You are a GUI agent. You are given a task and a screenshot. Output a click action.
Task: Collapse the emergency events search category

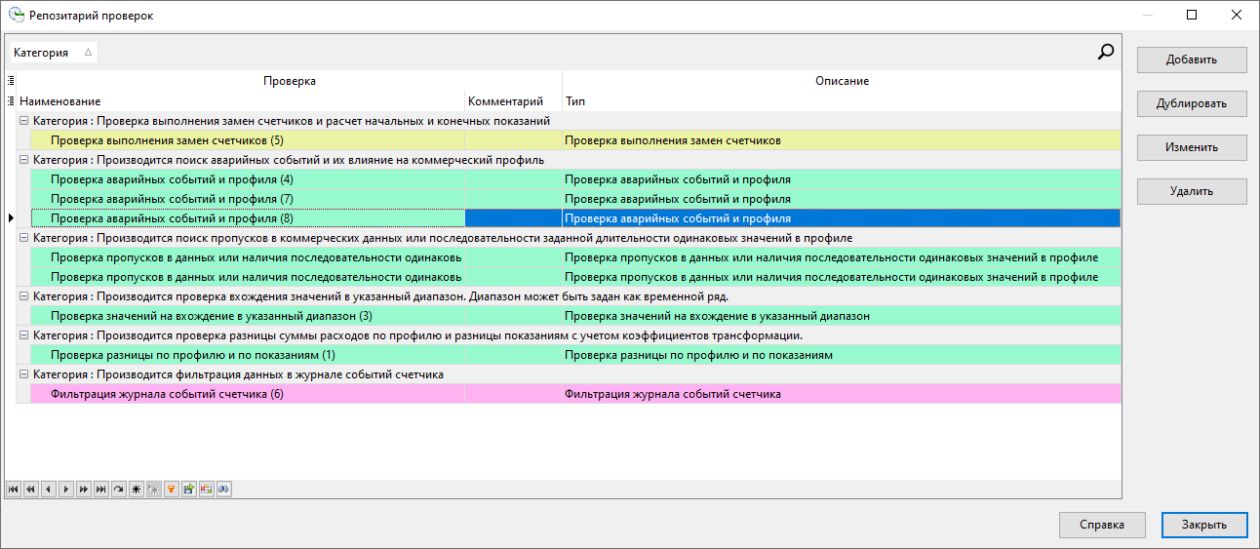coord(24,160)
